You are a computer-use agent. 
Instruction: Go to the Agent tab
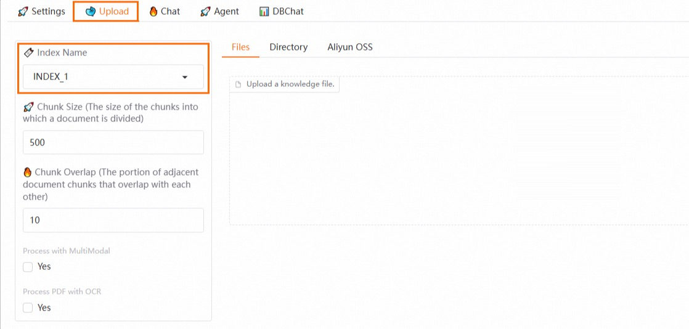pos(219,12)
